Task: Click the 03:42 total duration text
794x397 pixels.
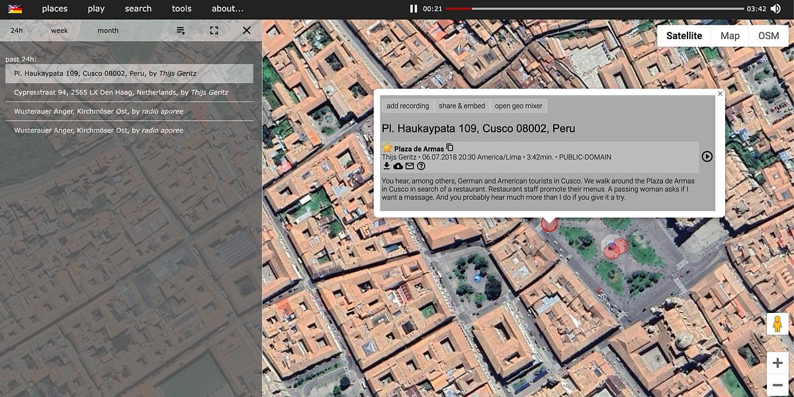Action: tap(756, 9)
